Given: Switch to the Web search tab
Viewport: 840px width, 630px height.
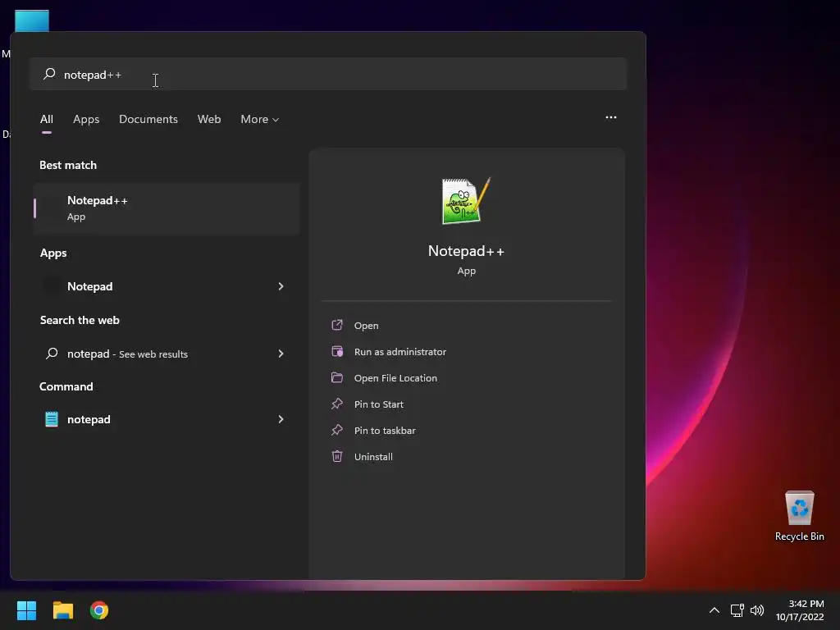Looking at the screenshot, I should coord(209,119).
